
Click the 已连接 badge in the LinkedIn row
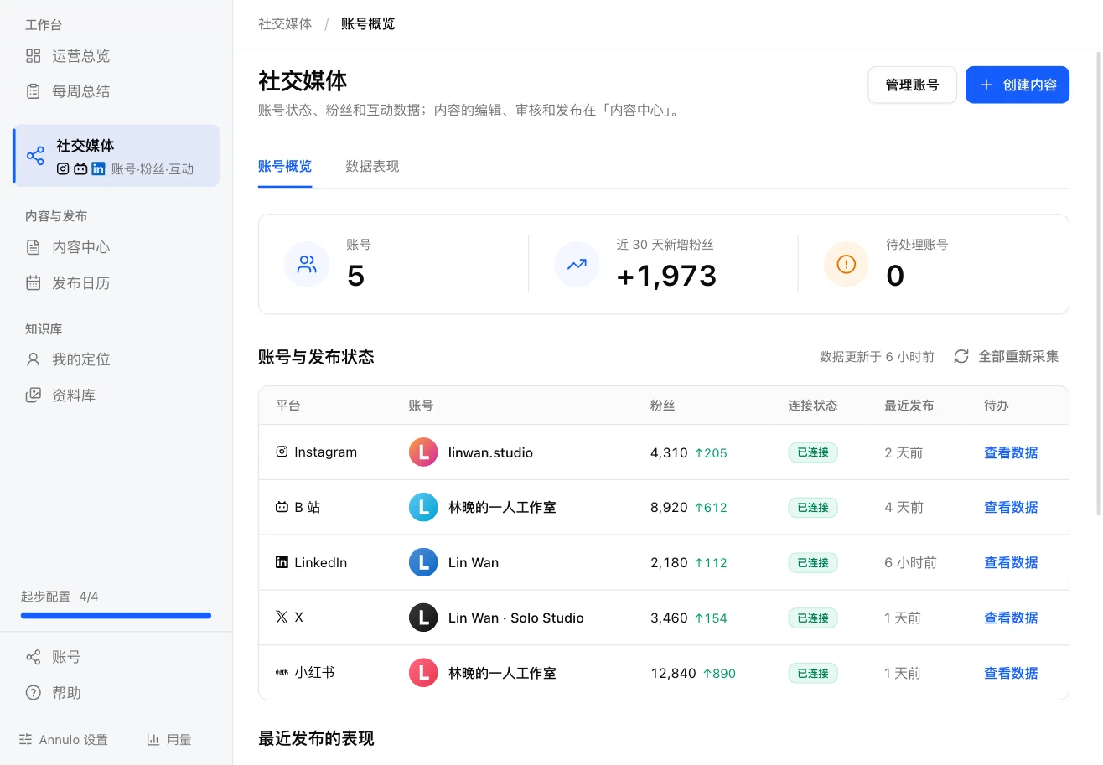813,562
